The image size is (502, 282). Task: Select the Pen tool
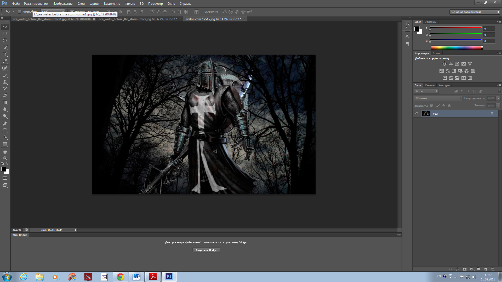pos(5,124)
